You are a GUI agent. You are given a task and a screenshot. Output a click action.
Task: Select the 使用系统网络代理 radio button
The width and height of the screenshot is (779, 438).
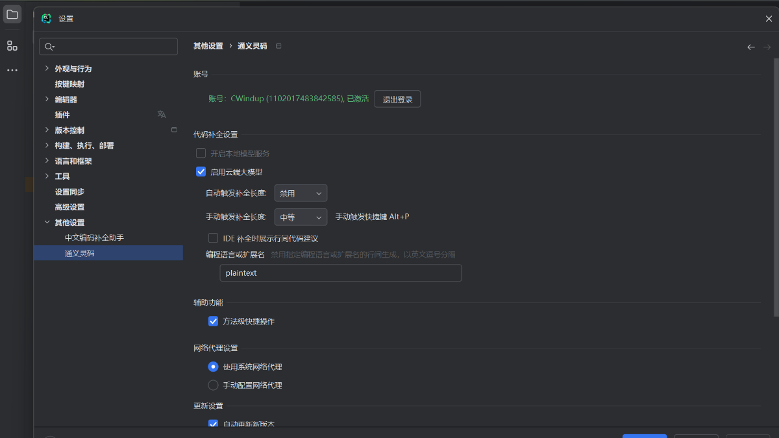pyautogui.click(x=213, y=367)
